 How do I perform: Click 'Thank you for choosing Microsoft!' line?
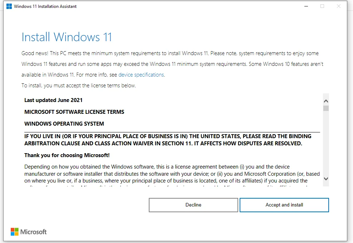[67, 155]
